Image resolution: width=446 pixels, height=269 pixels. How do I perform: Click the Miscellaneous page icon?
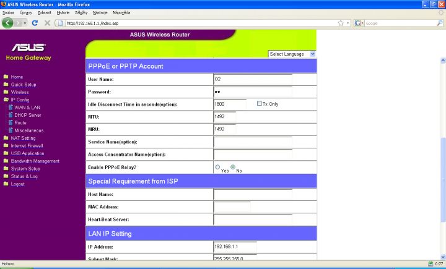[x=11, y=130]
